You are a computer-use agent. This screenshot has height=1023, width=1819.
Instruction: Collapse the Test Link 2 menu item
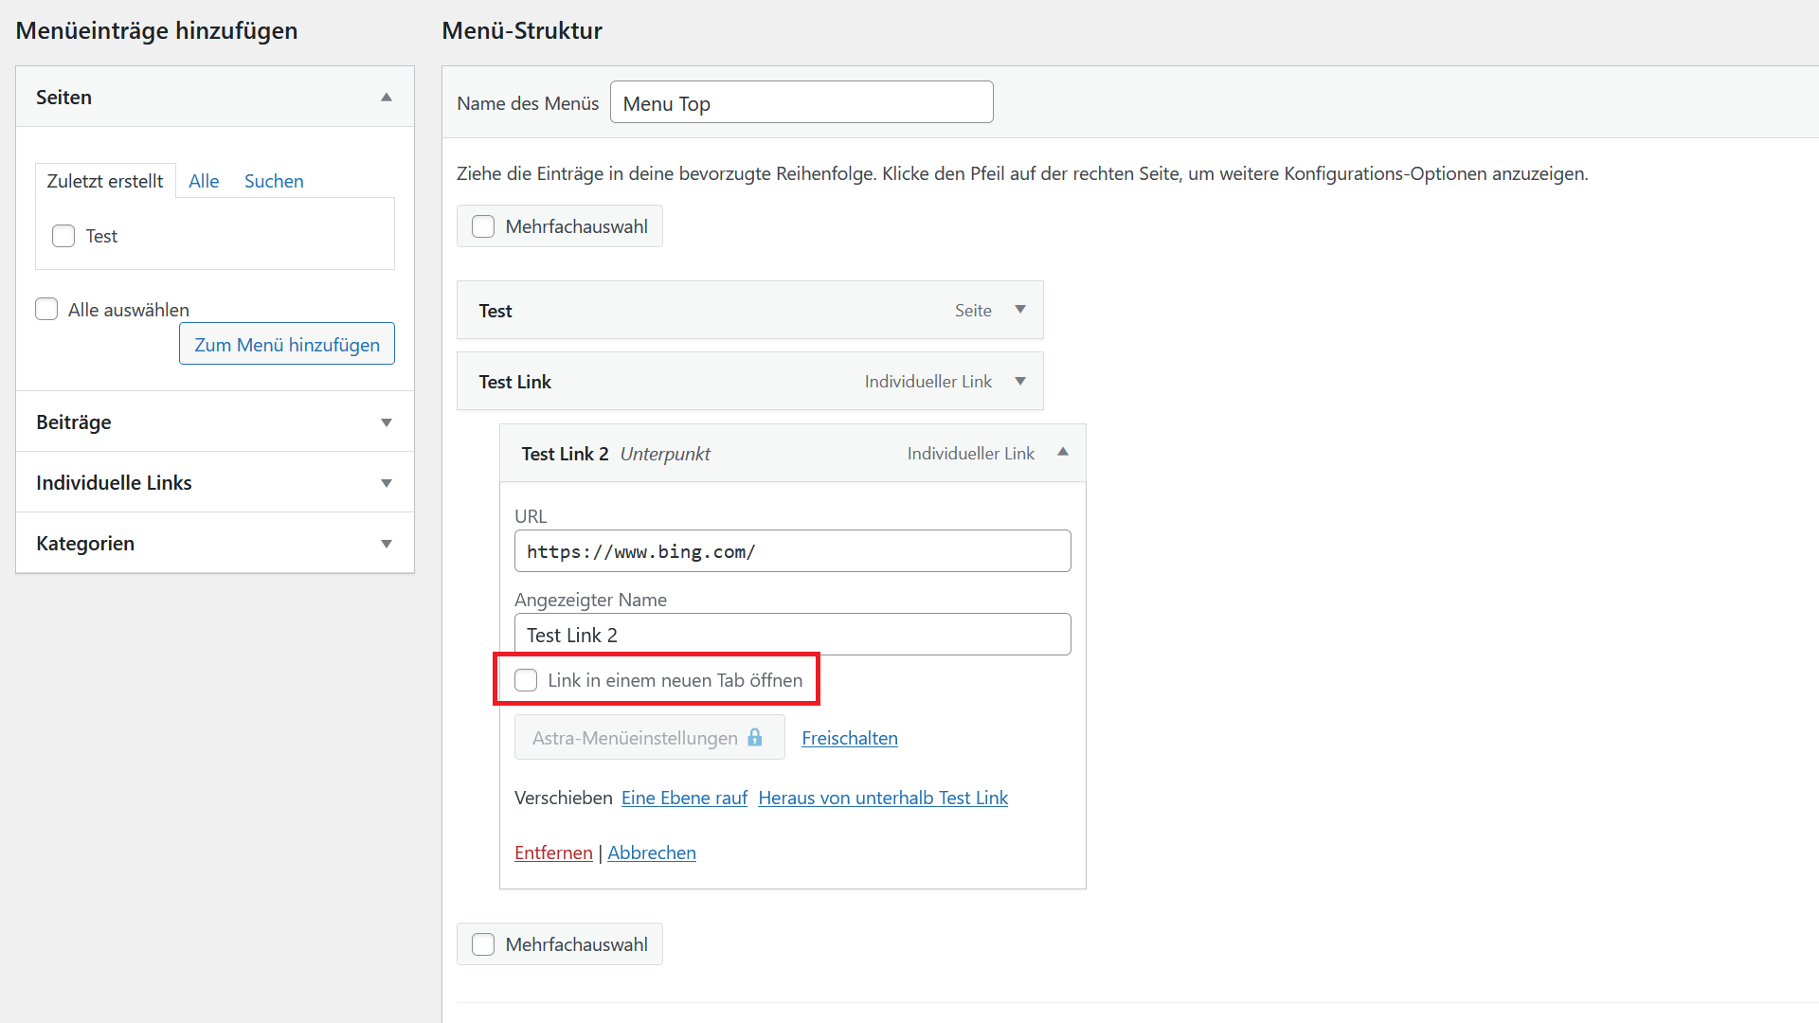[x=1063, y=452]
